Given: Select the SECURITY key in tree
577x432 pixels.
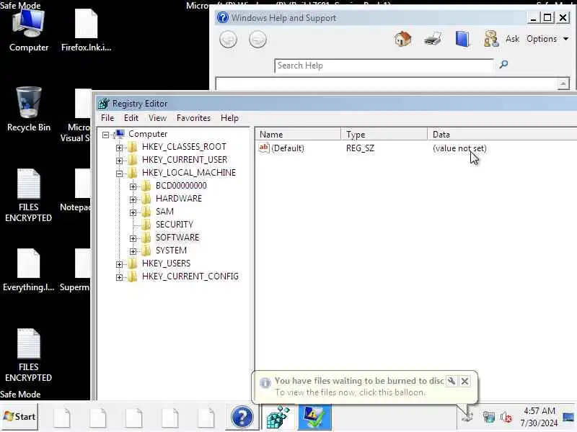Looking at the screenshot, I should (x=174, y=225).
